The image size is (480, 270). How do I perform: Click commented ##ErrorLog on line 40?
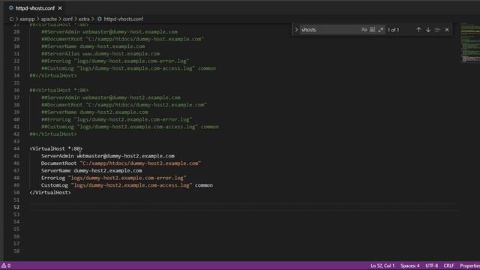[x=56, y=119]
